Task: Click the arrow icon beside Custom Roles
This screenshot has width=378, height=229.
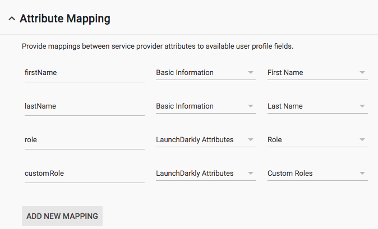Action: 362,174
